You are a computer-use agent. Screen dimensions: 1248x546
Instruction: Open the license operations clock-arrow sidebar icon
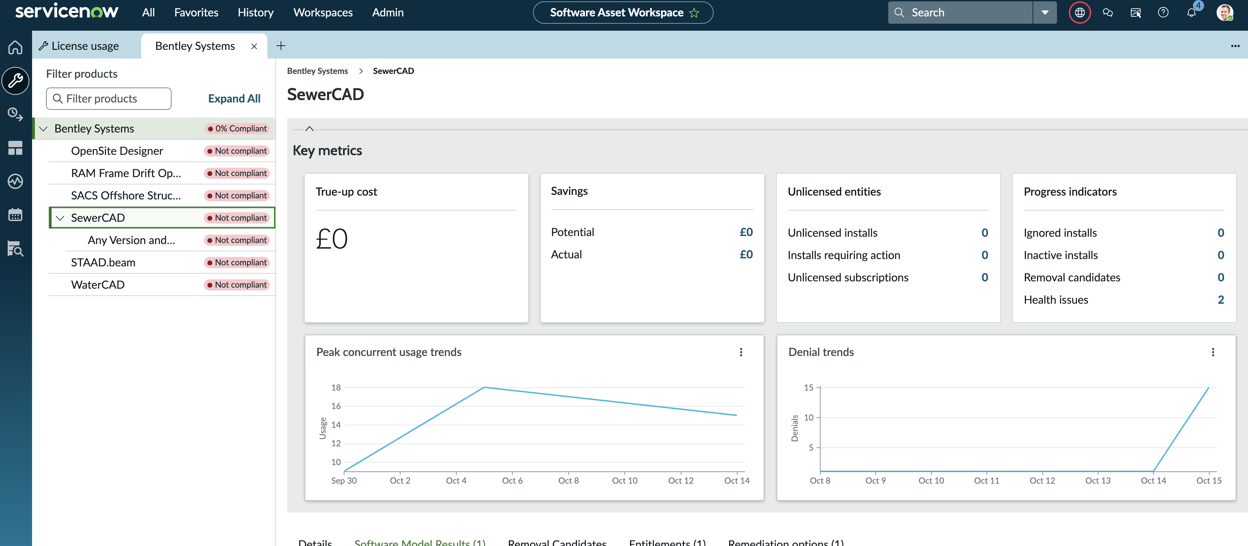point(15,114)
